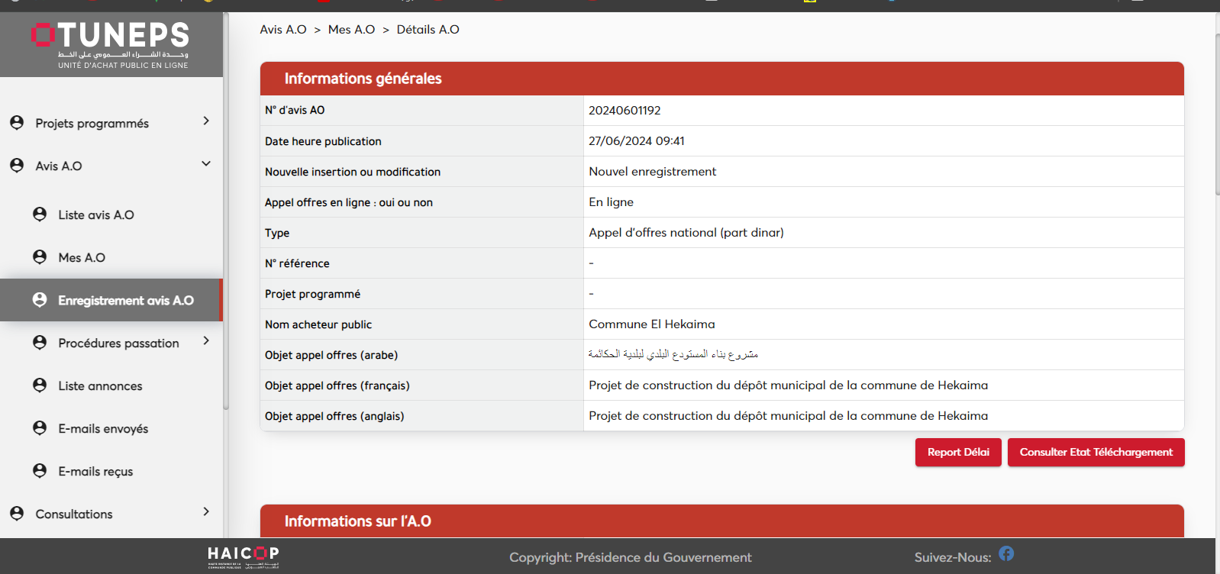The width and height of the screenshot is (1220, 574).
Task: Click the Date heure publication label
Action: 323,141
